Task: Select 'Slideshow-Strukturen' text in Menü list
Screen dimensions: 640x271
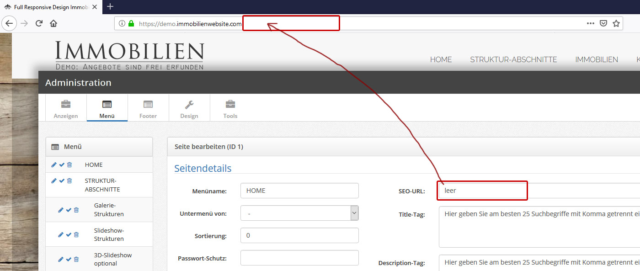Action: [109, 234]
